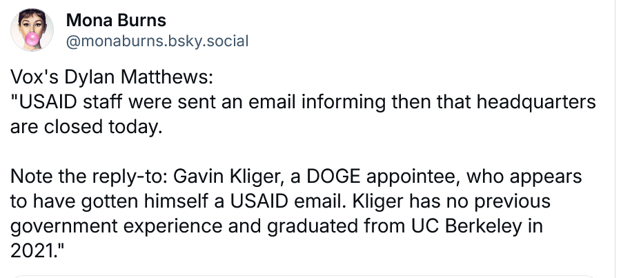Open Mona Burns' profile avatar
This screenshot has height=278, width=621.
(x=32, y=30)
